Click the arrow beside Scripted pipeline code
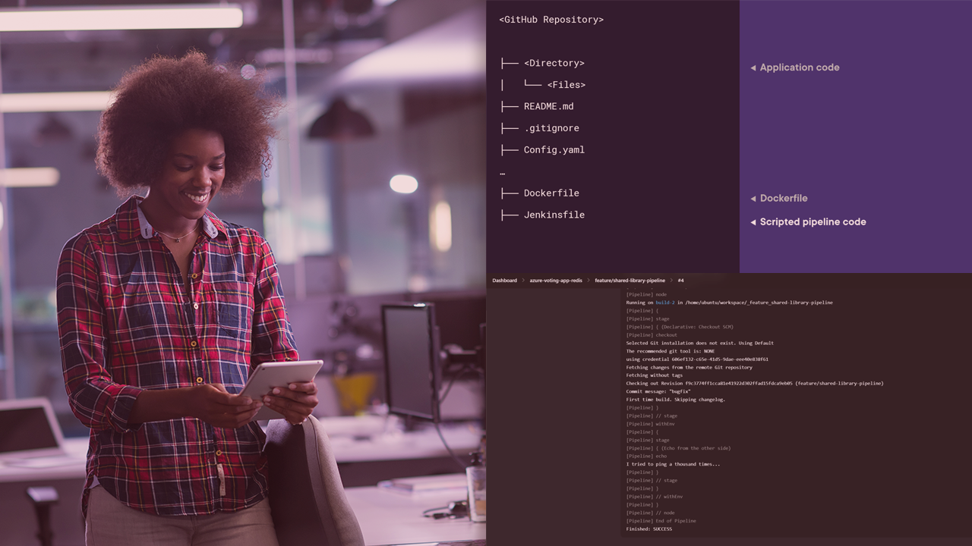Image resolution: width=972 pixels, height=546 pixels. 753,222
